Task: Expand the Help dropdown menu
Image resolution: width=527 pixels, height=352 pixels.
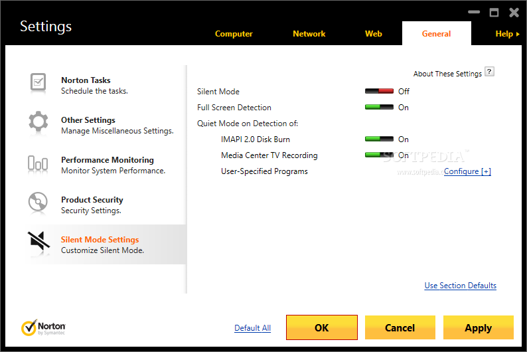Action: click(507, 34)
